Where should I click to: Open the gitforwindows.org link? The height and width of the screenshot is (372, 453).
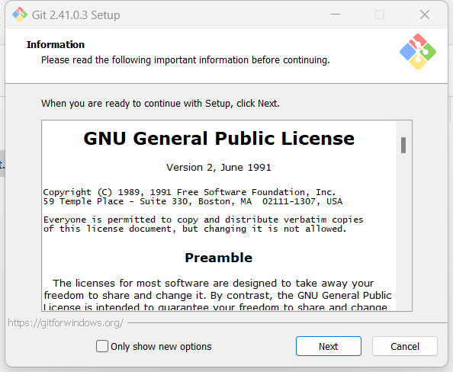(x=66, y=322)
